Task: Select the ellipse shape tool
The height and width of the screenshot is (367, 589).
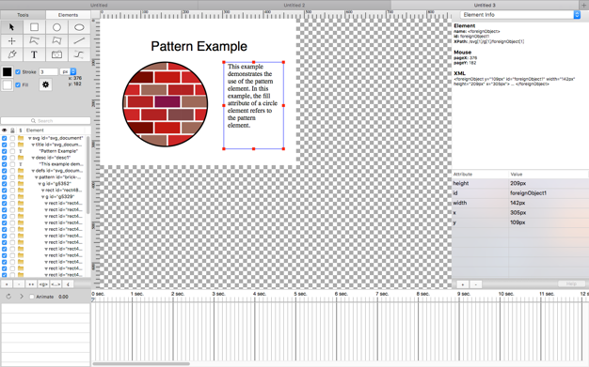Action: (79, 27)
